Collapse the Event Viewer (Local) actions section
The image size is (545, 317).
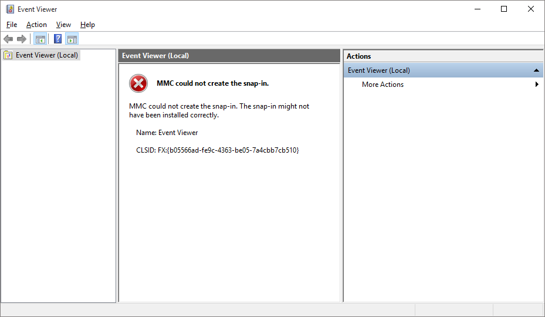(536, 70)
